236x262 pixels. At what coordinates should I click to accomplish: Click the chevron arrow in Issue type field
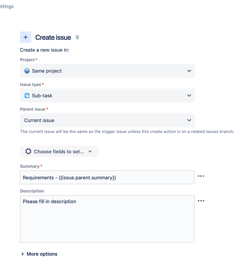[189, 95]
